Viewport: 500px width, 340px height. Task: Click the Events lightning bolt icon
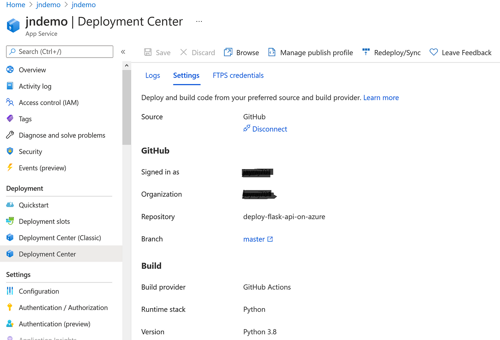(10, 167)
